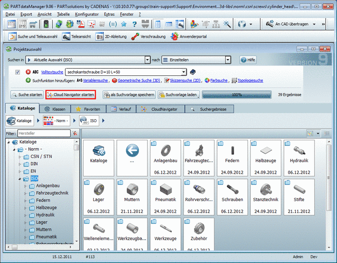Switch to the Favoriten tab
The width and height of the screenshot is (337, 263).
click(88, 109)
